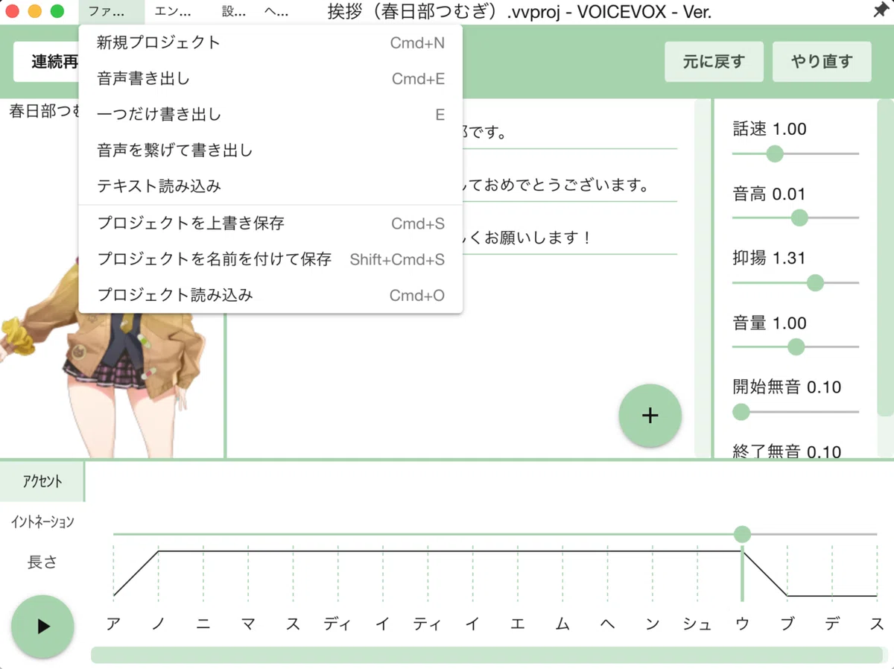Viewport: 894px width, 669px height.
Task: Choose 音声書き出し from the menu
Action: pos(270,78)
